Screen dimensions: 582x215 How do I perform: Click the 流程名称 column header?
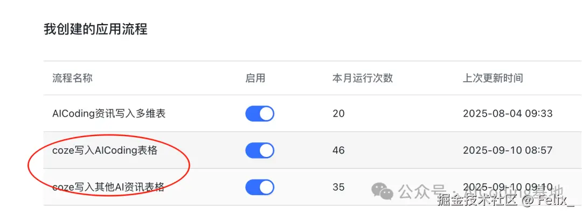72,78
